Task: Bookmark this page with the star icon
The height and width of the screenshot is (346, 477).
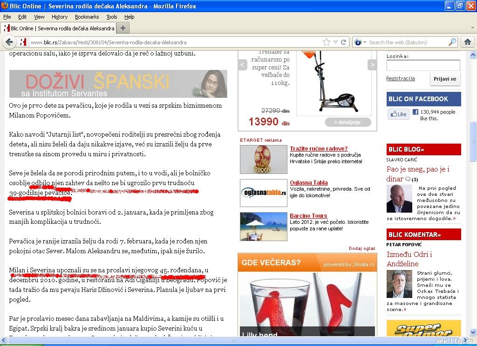Action: (x=327, y=42)
